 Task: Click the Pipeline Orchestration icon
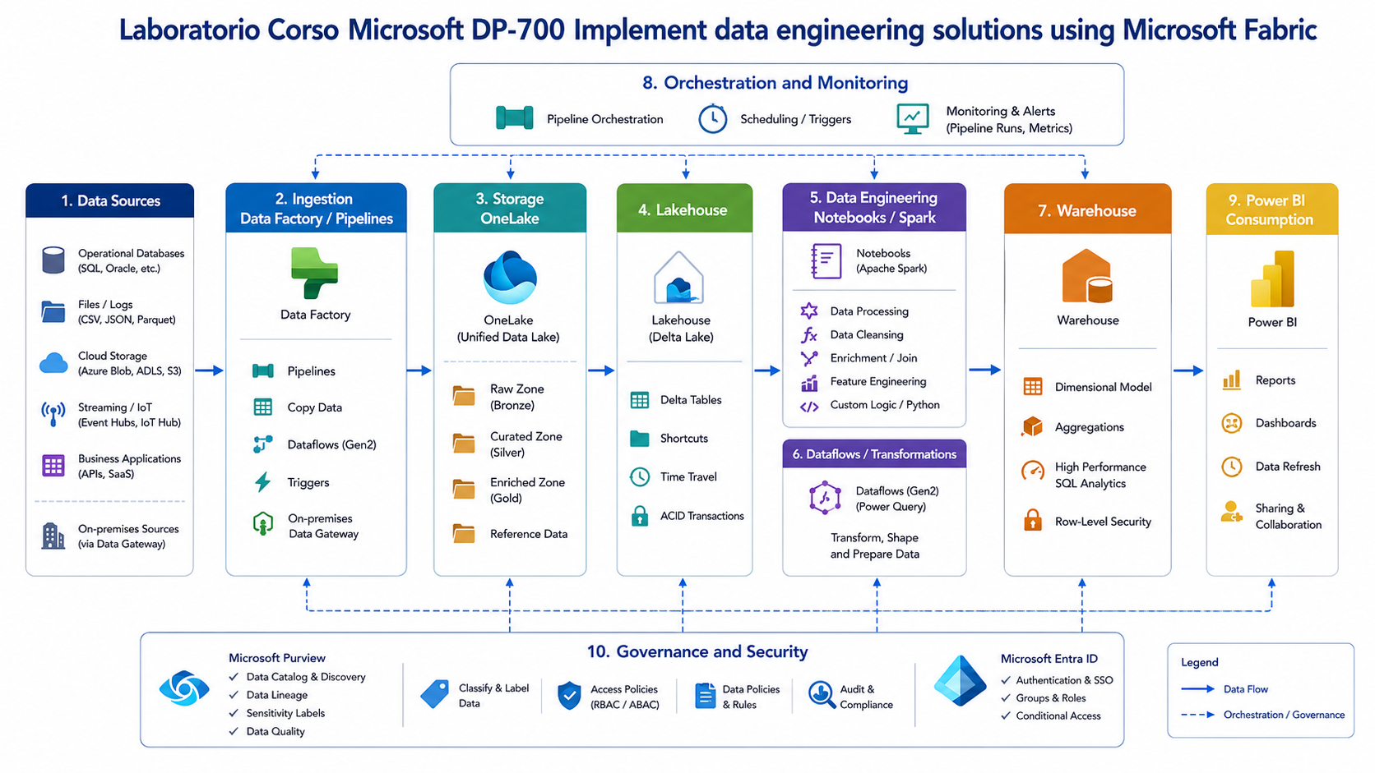515,118
